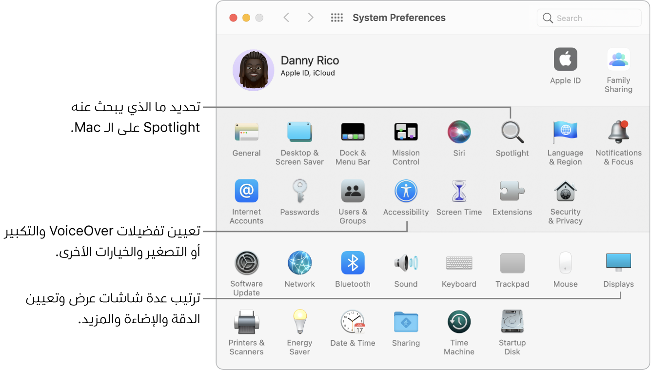Open Bluetooth preferences
Viewport: 651px width, 371px height.
point(353,262)
